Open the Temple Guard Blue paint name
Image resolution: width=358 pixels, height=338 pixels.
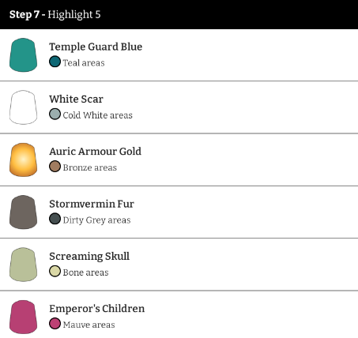click(96, 47)
